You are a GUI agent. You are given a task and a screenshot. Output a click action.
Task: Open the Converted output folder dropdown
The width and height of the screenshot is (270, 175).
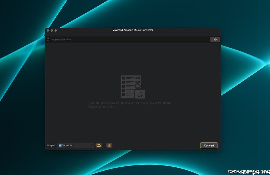pyautogui.click(x=76, y=145)
